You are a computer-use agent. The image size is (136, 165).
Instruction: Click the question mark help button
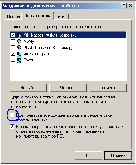[x=124, y=6]
